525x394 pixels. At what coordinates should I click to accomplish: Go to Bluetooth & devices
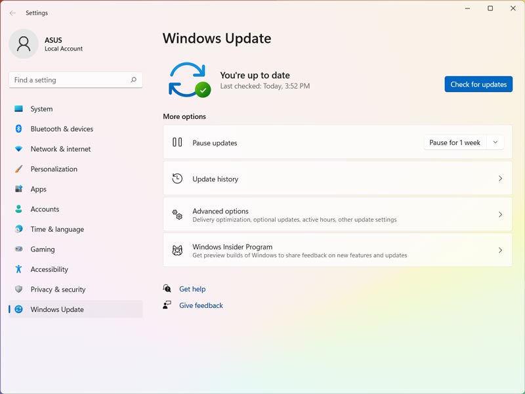point(75,129)
